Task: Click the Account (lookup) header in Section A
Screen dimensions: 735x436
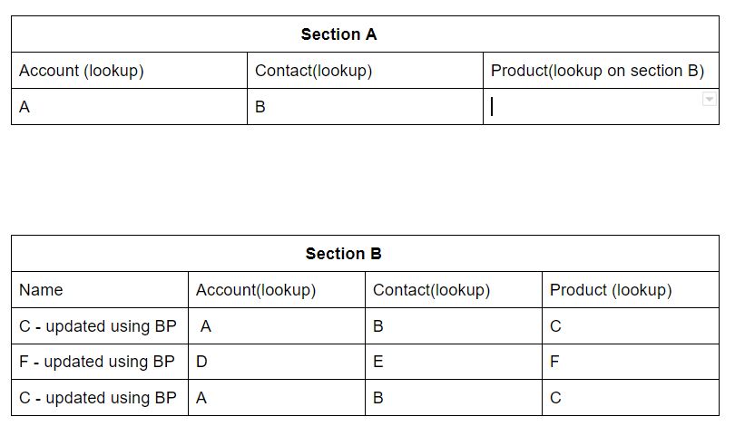Action: 82,71
